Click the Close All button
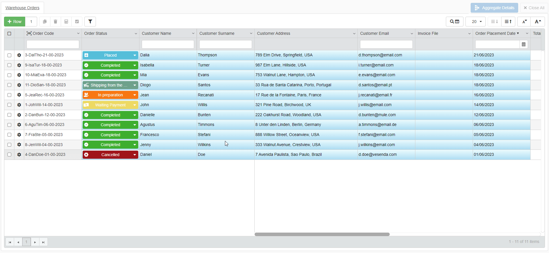 pyautogui.click(x=534, y=8)
